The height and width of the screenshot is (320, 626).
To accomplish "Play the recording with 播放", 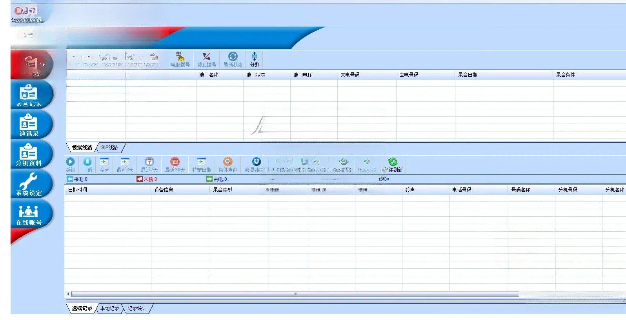I will pyautogui.click(x=71, y=165).
